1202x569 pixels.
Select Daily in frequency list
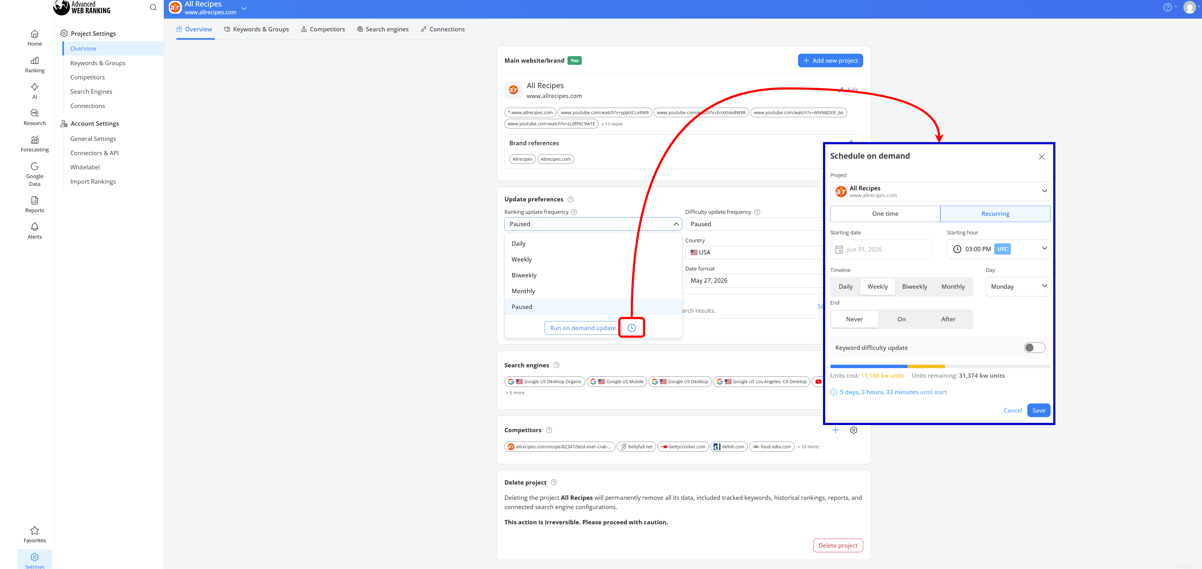coord(593,244)
